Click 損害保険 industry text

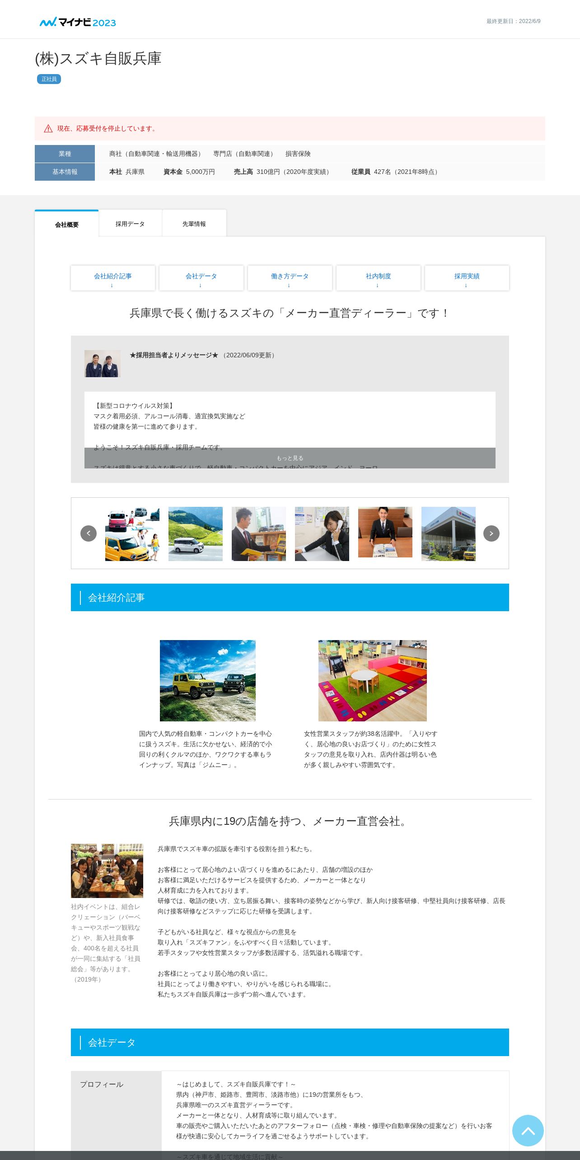pos(298,154)
